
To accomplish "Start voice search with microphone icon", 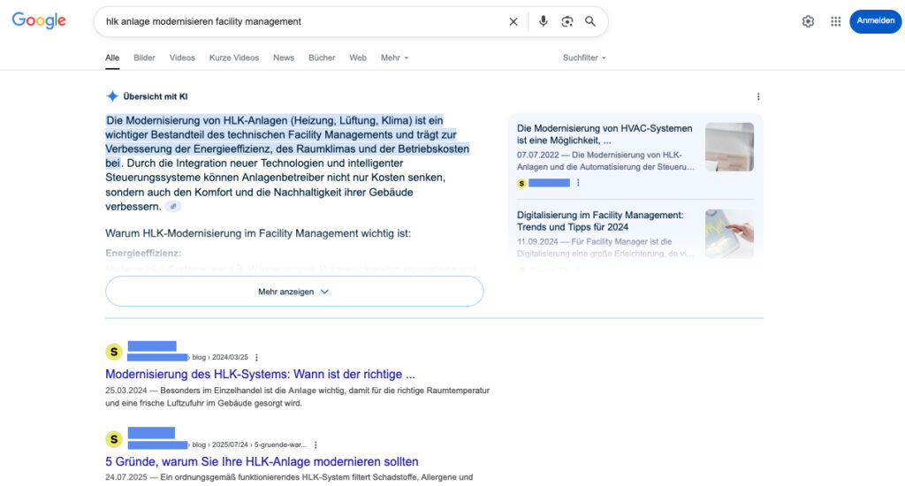I will 544,21.
